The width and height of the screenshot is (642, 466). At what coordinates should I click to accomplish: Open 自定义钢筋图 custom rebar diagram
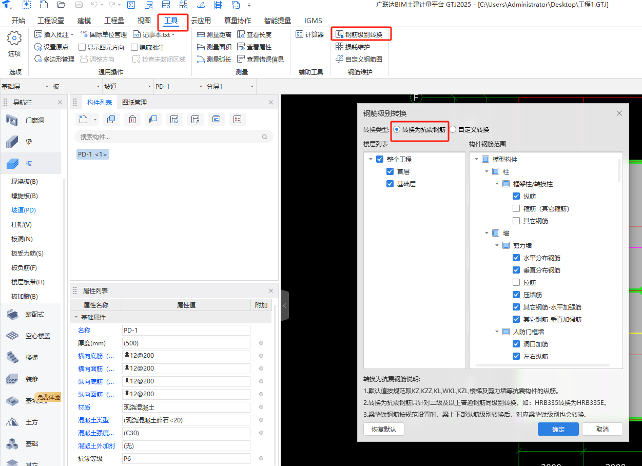[x=359, y=59]
